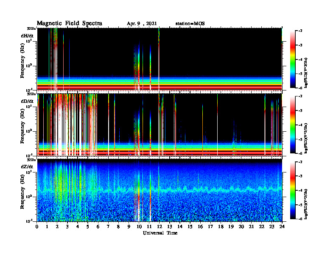Click the "24" hour tick label
336x260 pixels.
pyautogui.click(x=282, y=226)
